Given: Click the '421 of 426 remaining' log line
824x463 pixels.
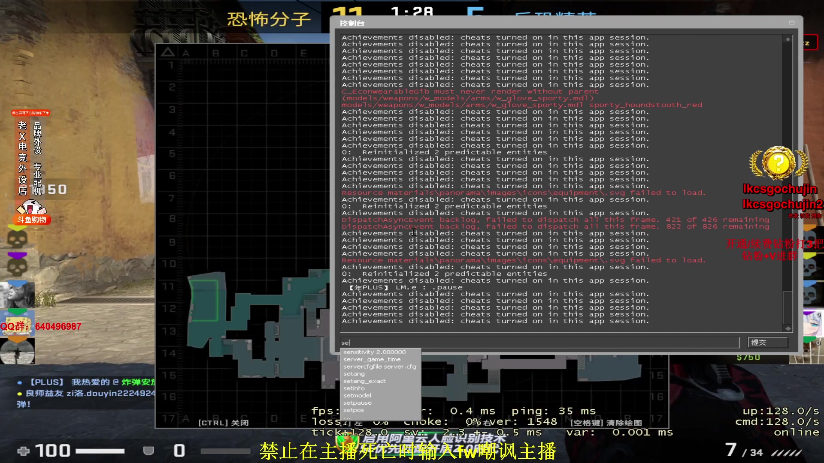Looking at the screenshot, I should coord(555,220).
